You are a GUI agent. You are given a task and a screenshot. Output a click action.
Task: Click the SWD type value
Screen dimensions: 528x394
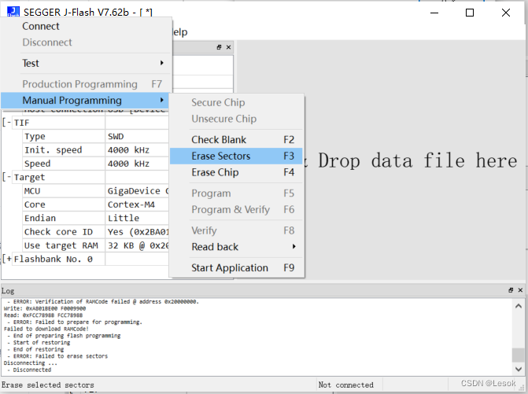pyautogui.click(x=116, y=137)
